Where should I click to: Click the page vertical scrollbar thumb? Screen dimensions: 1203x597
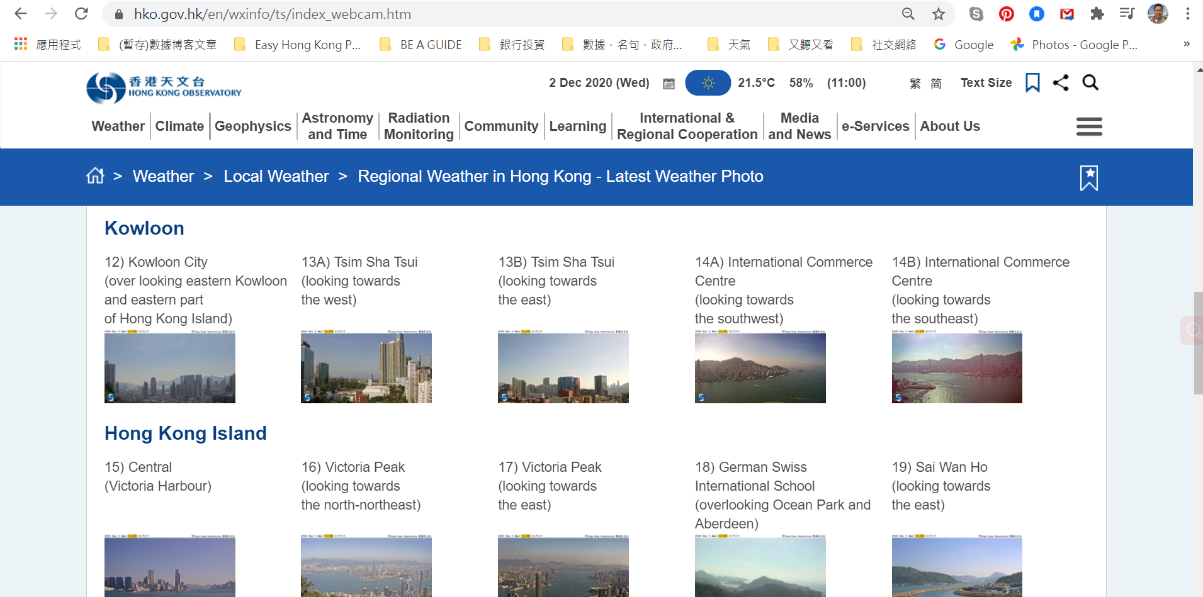coord(1198,343)
